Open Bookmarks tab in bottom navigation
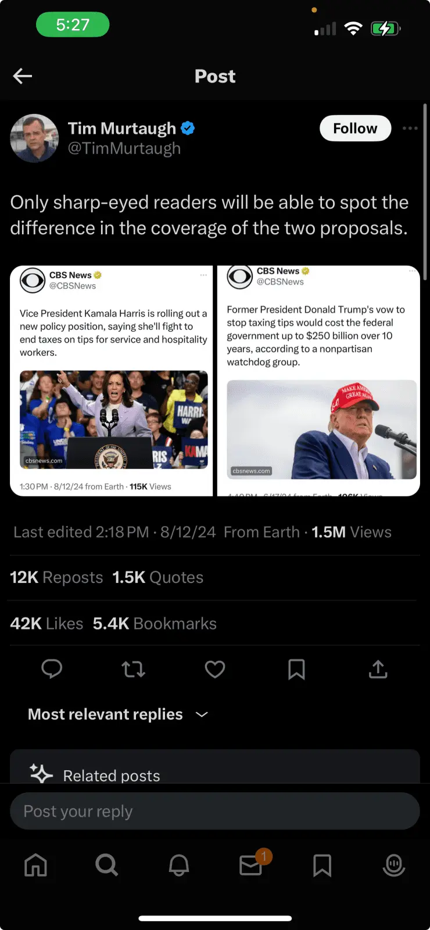430x930 pixels. click(x=322, y=865)
